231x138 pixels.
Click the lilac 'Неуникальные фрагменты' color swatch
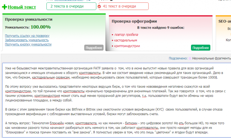190,58
